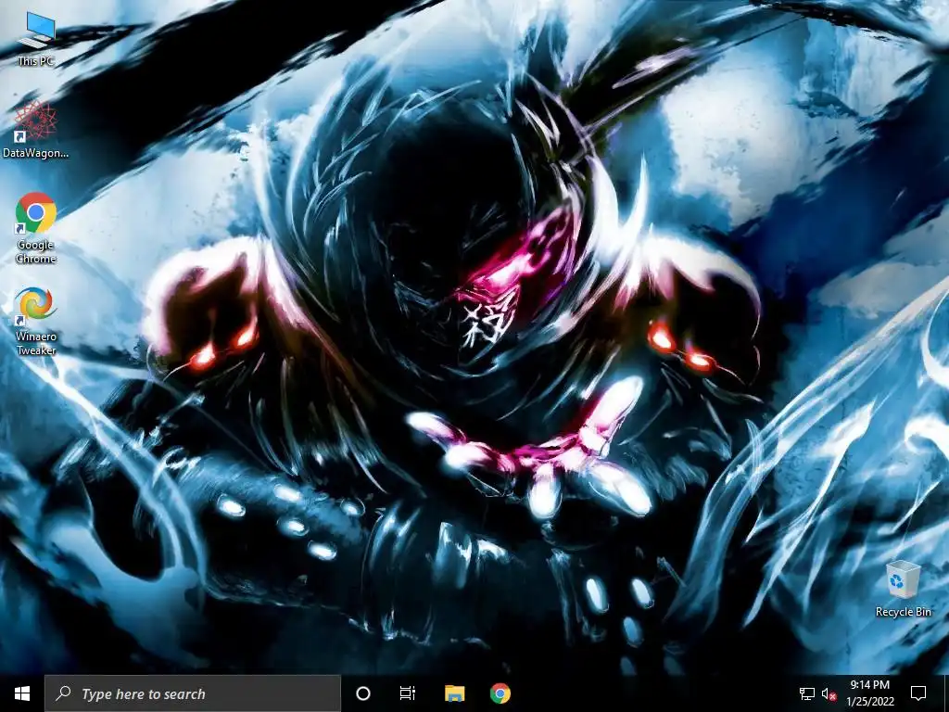Select the This PC desktop icon
The image size is (949, 712).
pyautogui.click(x=36, y=38)
